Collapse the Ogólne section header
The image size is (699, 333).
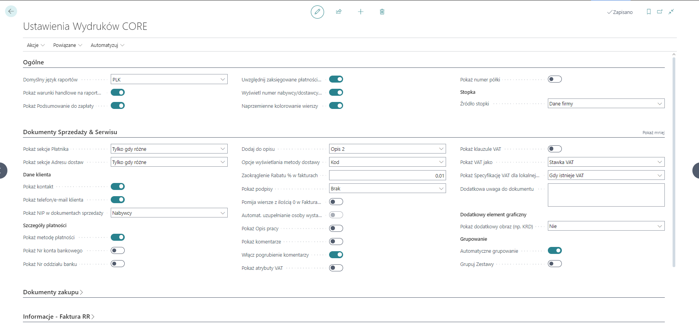33,62
